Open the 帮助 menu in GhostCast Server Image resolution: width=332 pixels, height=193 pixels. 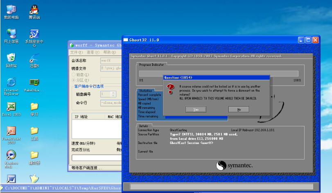tap(109, 52)
